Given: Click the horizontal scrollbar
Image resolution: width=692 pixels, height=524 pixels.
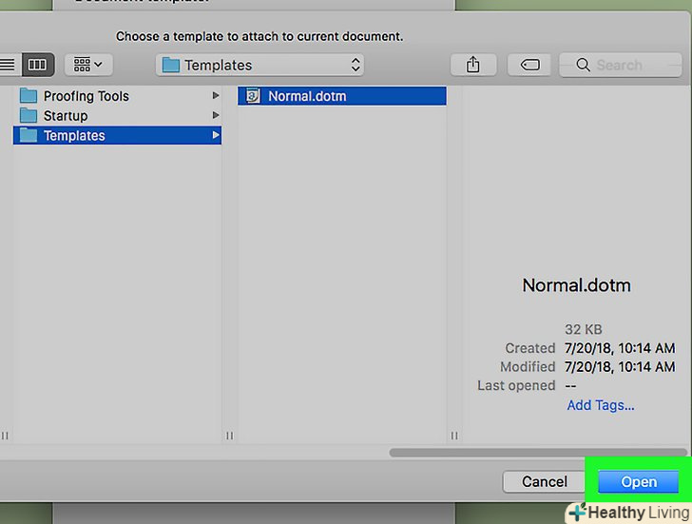Looking at the screenshot, I should click(538, 453).
